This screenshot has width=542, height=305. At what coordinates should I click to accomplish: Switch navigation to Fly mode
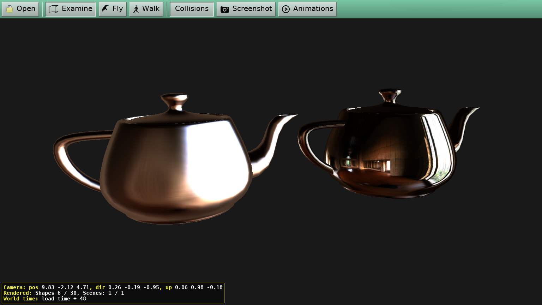click(113, 8)
